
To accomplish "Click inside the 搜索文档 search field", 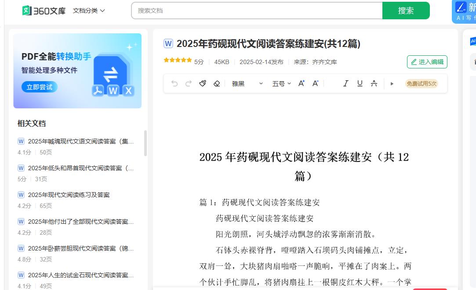I will point(257,11).
